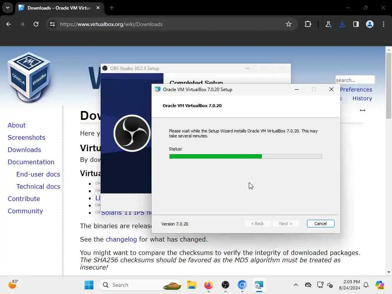Open the browser extensions puzzle icon
392x294 pixels.
308,24
